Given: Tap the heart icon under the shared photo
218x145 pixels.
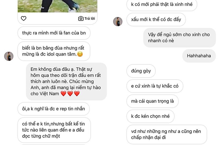Looking at the screenshot, I should (23, 18).
